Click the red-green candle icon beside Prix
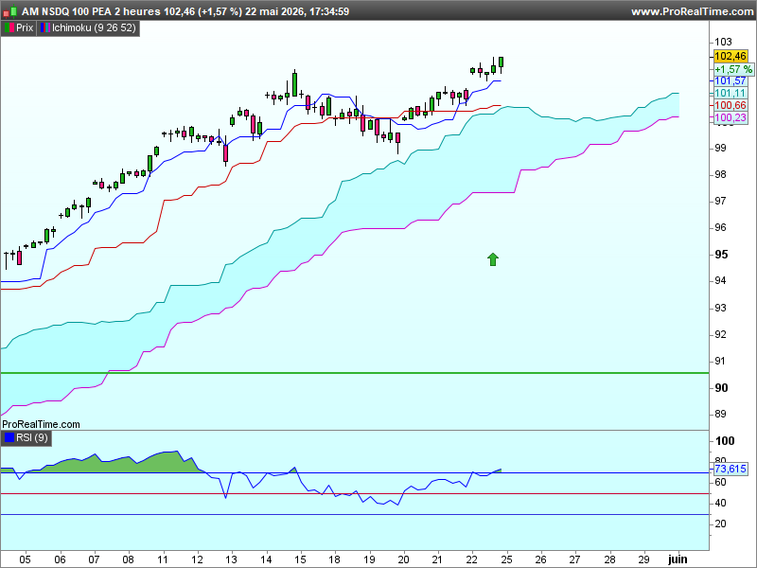Screen dimensions: 757x568 [x=9, y=28]
